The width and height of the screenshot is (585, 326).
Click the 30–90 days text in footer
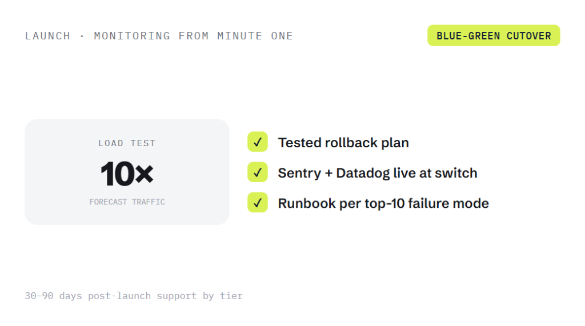coord(53,296)
